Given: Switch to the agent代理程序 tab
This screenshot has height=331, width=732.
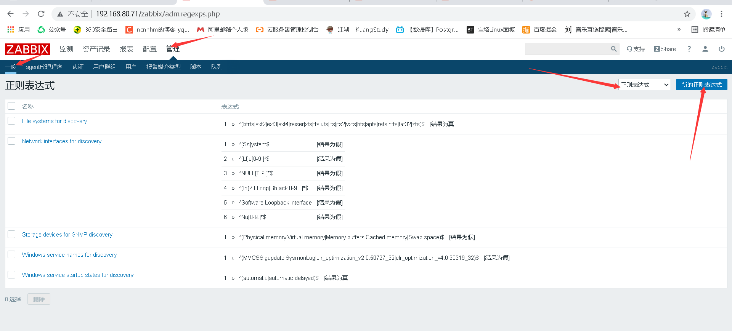Looking at the screenshot, I should click(x=44, y=67).
